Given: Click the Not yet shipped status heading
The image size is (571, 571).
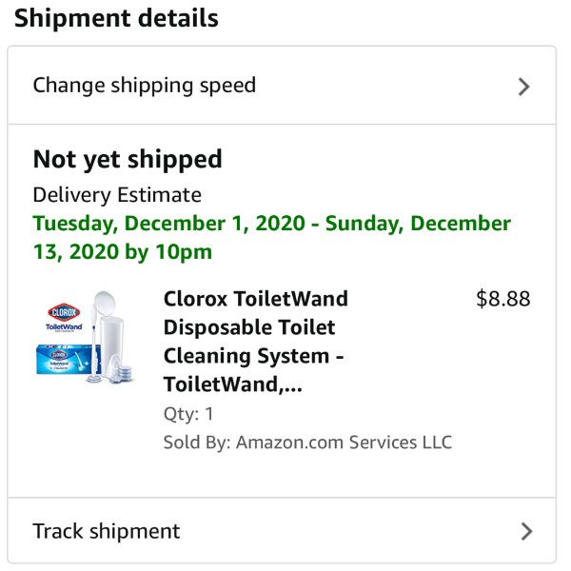Looking at the screenshot, I should pyautogui.click(x=128, y=160).
